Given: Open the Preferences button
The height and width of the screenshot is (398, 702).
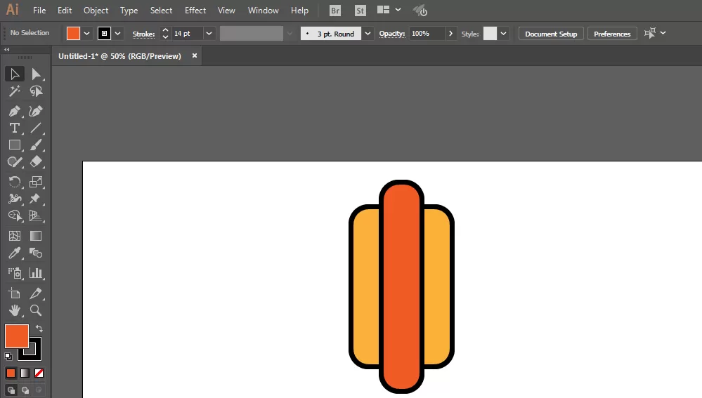Looking at the screenshot, I should [612, 34].
